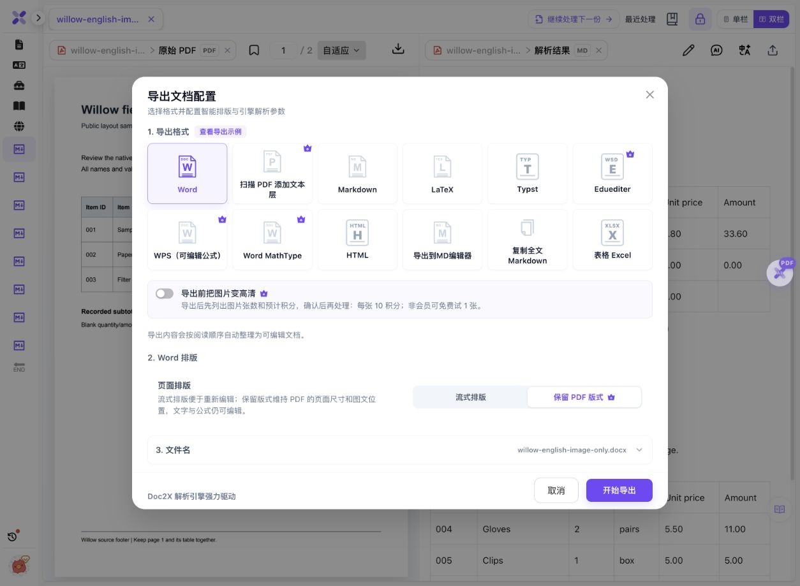800x586 pixels.
Task: Open the export examples link
Action: tap(220, 131)
